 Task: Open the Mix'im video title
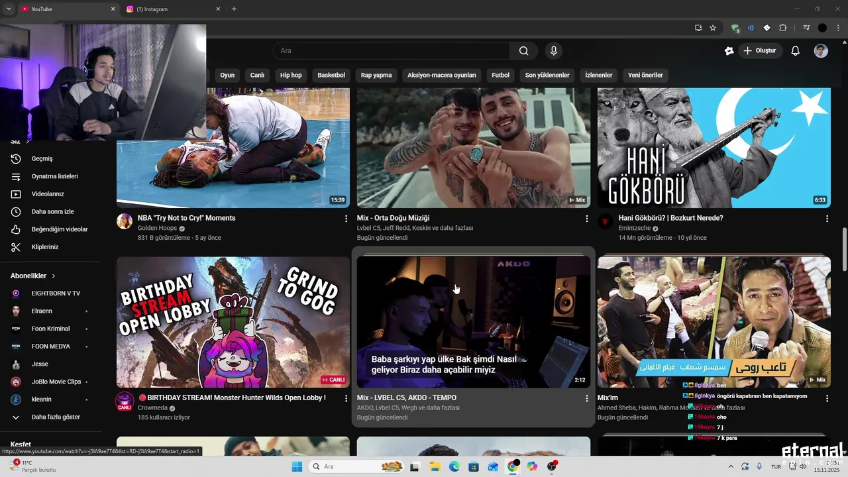pos(608,398)
